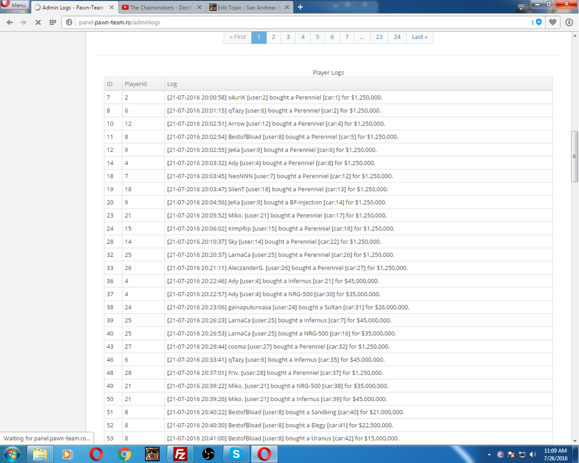
Task: Go to page 2 of the logs
Action: pos(274,37)
